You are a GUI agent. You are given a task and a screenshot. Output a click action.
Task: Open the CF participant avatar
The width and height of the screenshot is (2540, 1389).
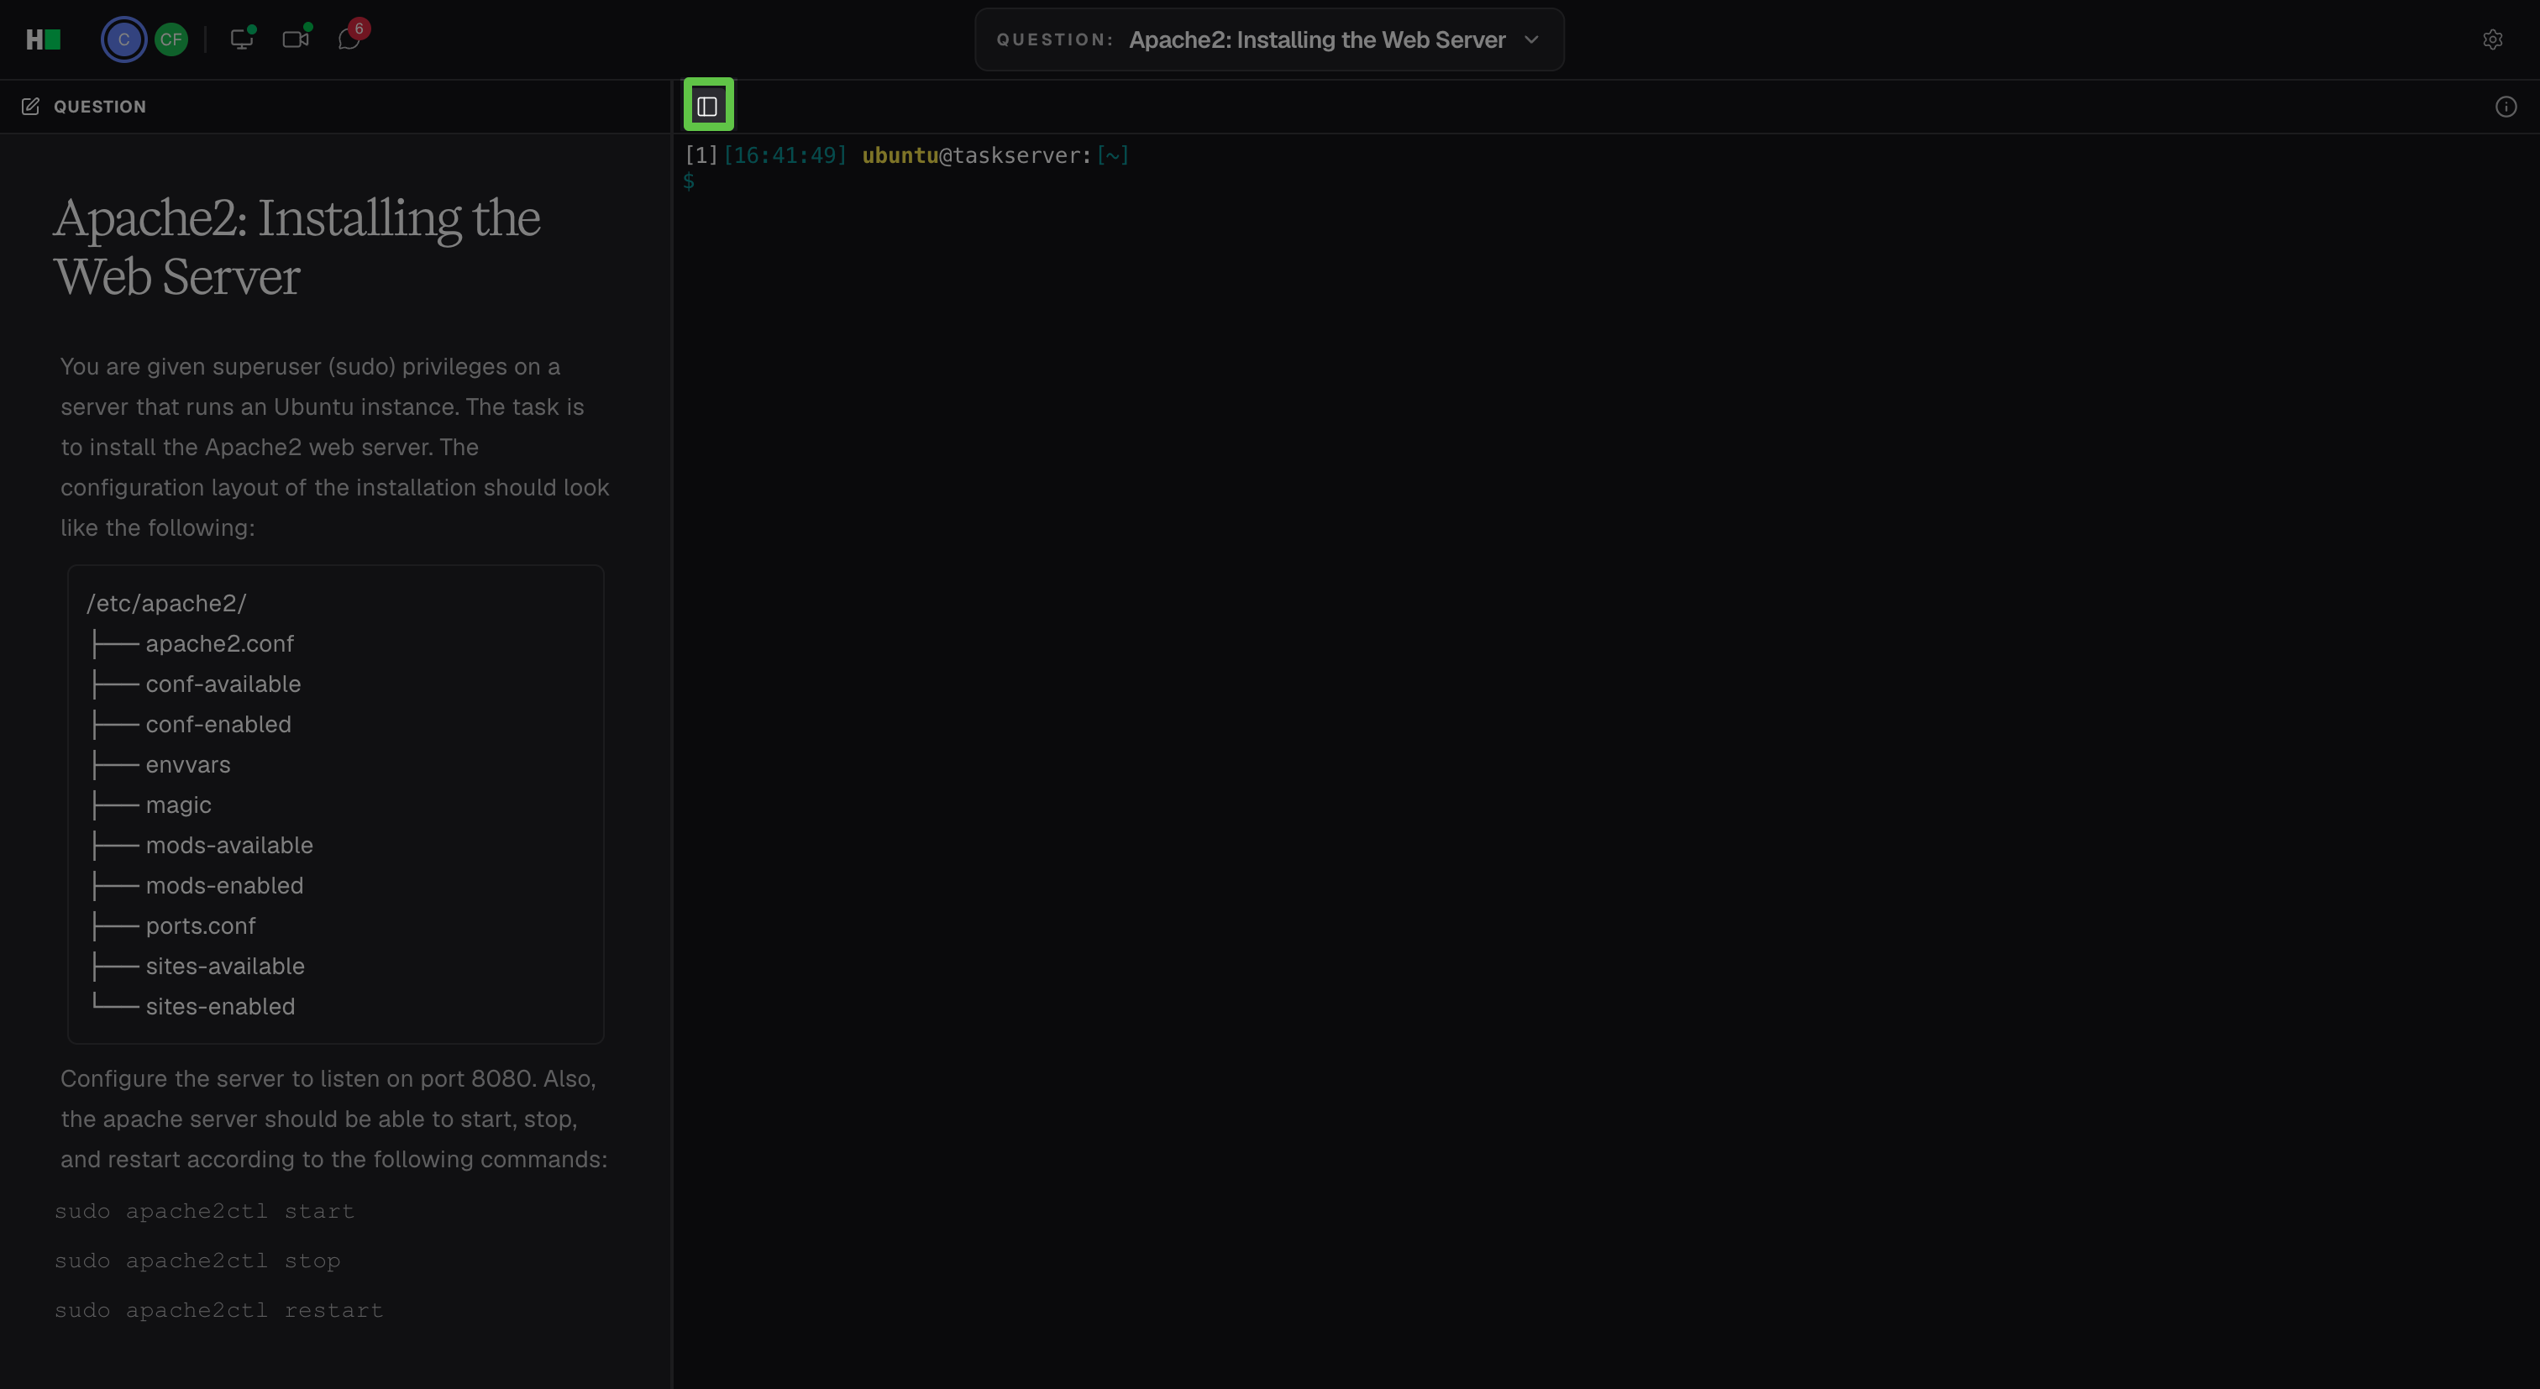[171, 39]
